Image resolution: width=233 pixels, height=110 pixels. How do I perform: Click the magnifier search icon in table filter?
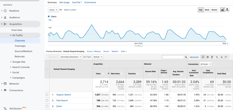point(186,57)
